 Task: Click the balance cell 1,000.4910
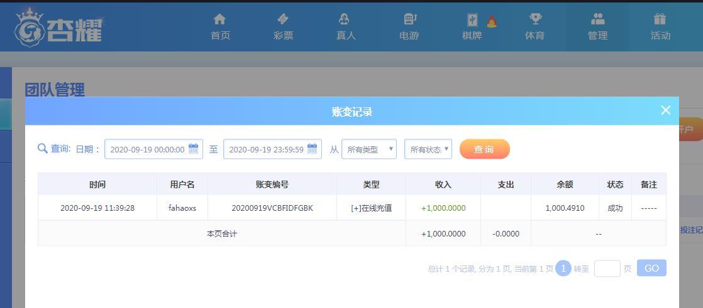coord(565,208)
